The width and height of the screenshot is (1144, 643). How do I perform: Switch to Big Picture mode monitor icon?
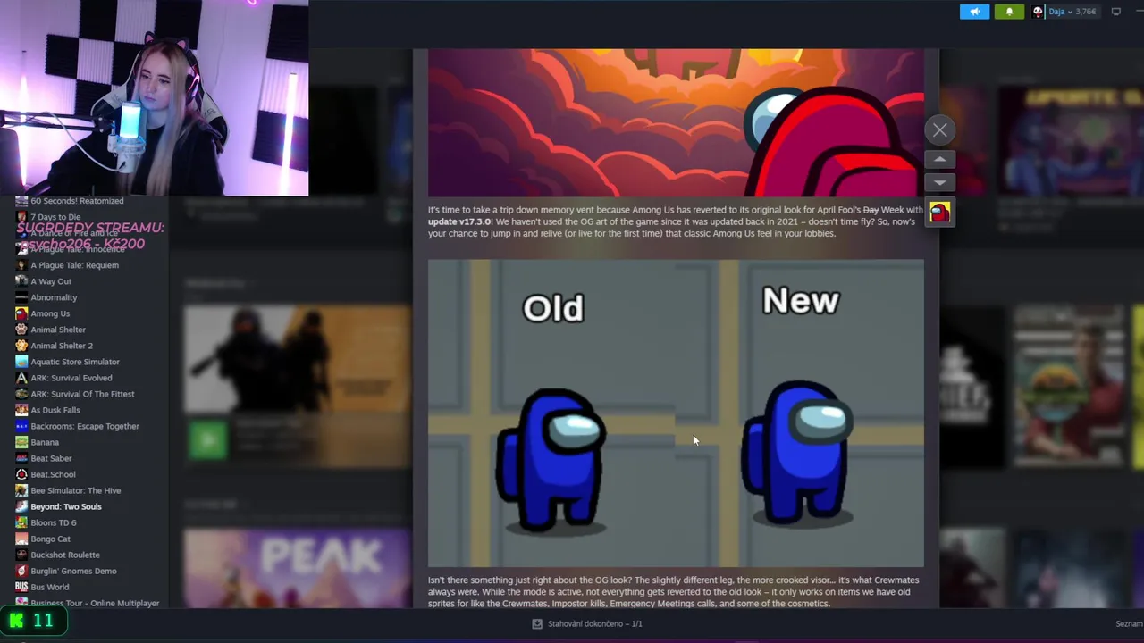coord(1115,12)
